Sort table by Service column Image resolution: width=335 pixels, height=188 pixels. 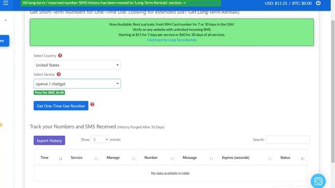[82, 158]
